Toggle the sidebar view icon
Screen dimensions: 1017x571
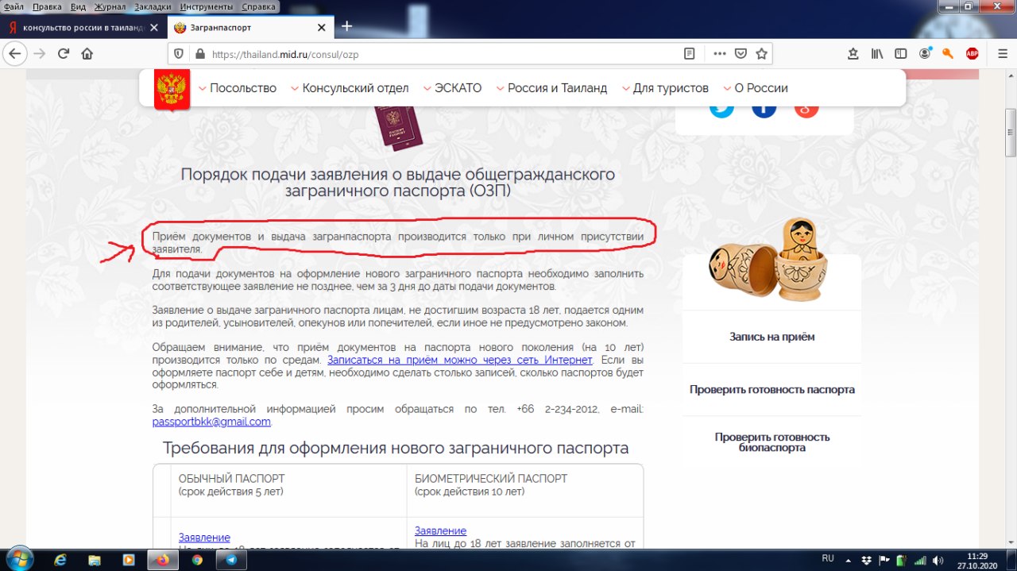coord(901,54)
